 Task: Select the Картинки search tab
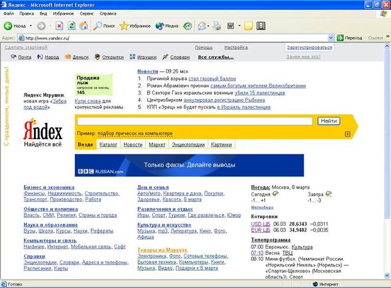pyautogui.click(x=221, y=145)
